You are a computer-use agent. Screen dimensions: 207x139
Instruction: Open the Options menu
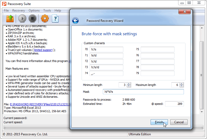(x=34, y=11)
